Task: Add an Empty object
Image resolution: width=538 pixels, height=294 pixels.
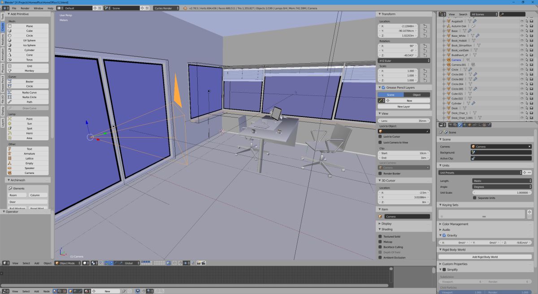Action: 28,163
